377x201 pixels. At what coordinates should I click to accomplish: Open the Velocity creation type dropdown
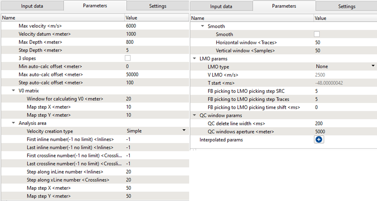pos(184,131)
